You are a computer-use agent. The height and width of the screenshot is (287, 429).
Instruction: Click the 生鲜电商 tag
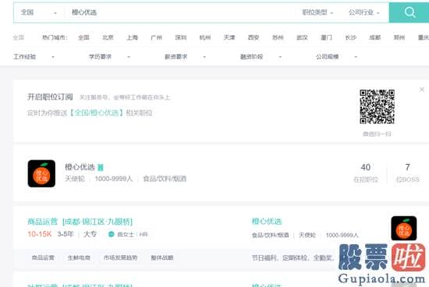click(79, 257)
